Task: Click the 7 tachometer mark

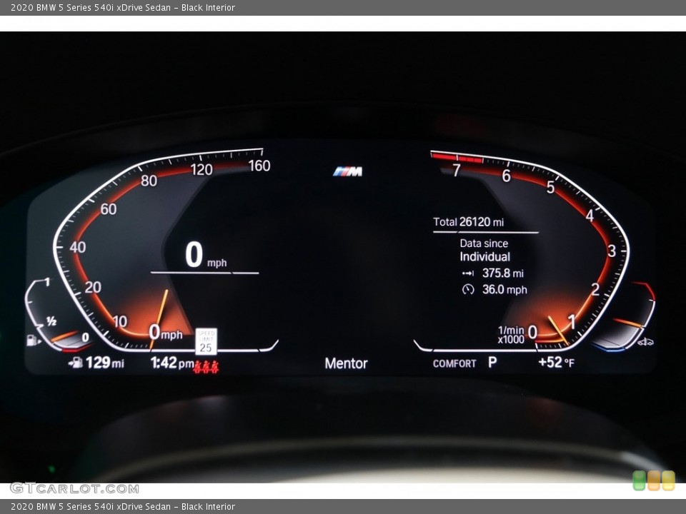Action: tap(457, 170)
